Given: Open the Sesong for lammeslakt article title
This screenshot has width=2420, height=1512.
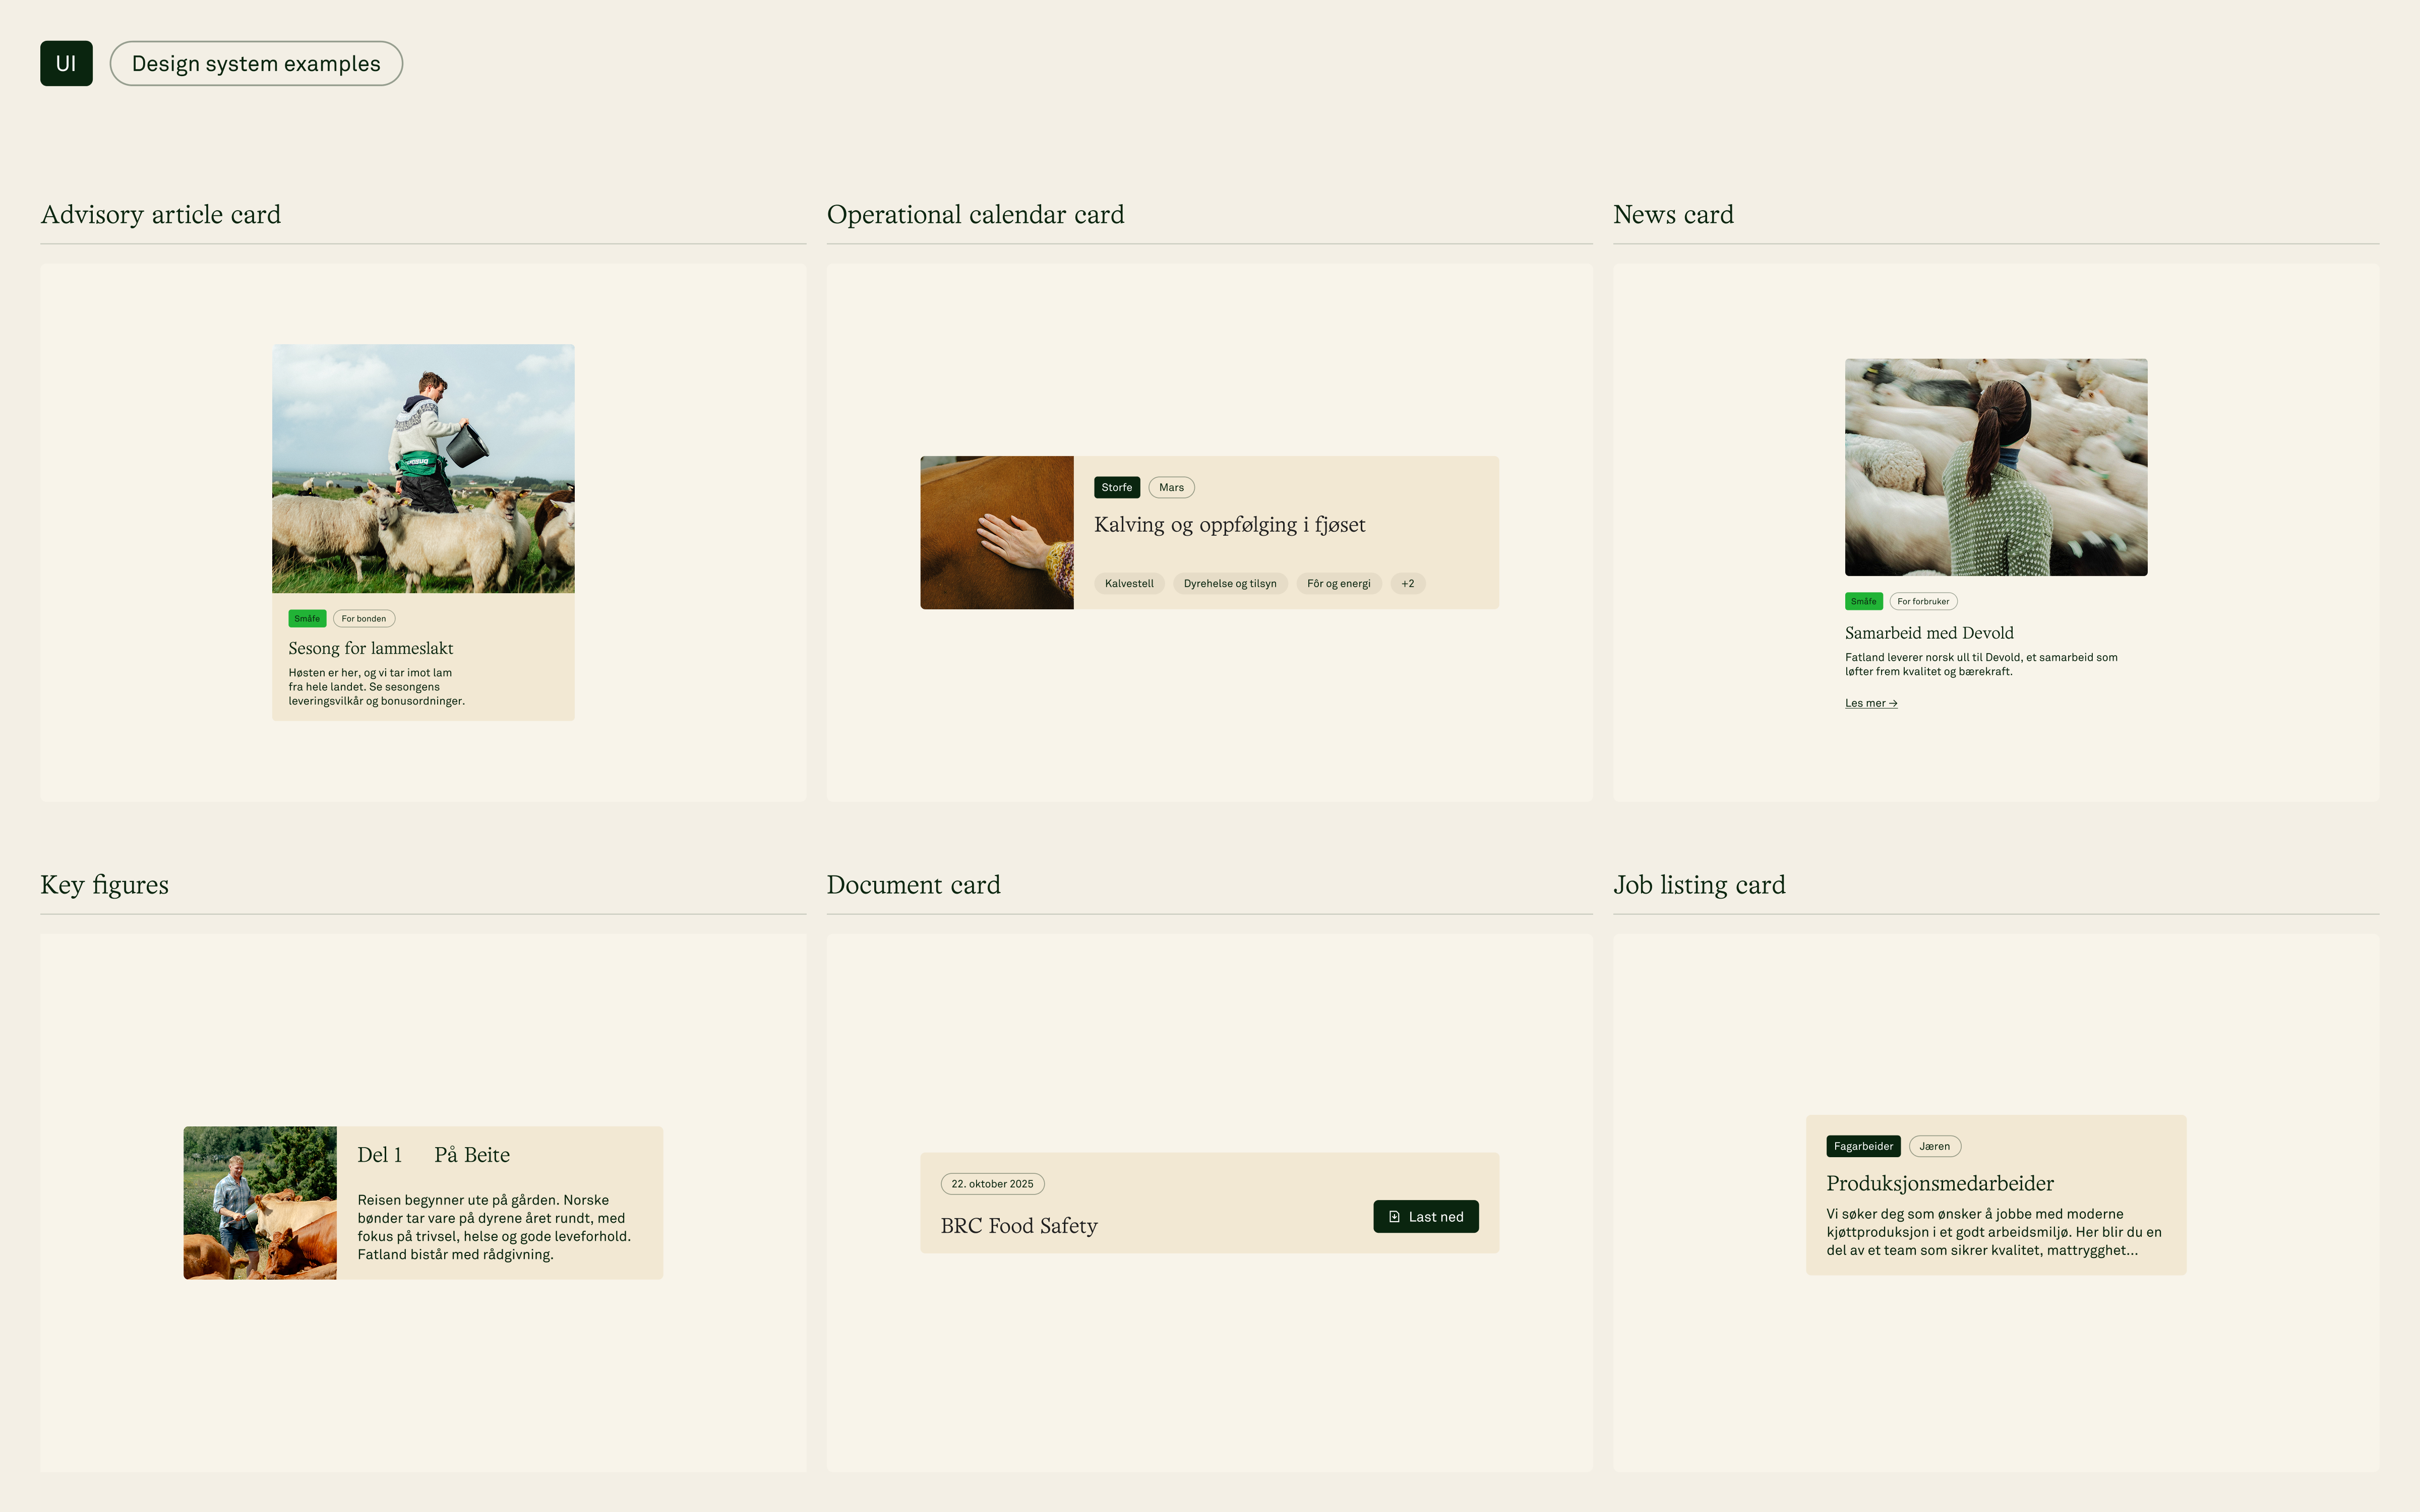Looking at the screenshot, I should 370,648.
